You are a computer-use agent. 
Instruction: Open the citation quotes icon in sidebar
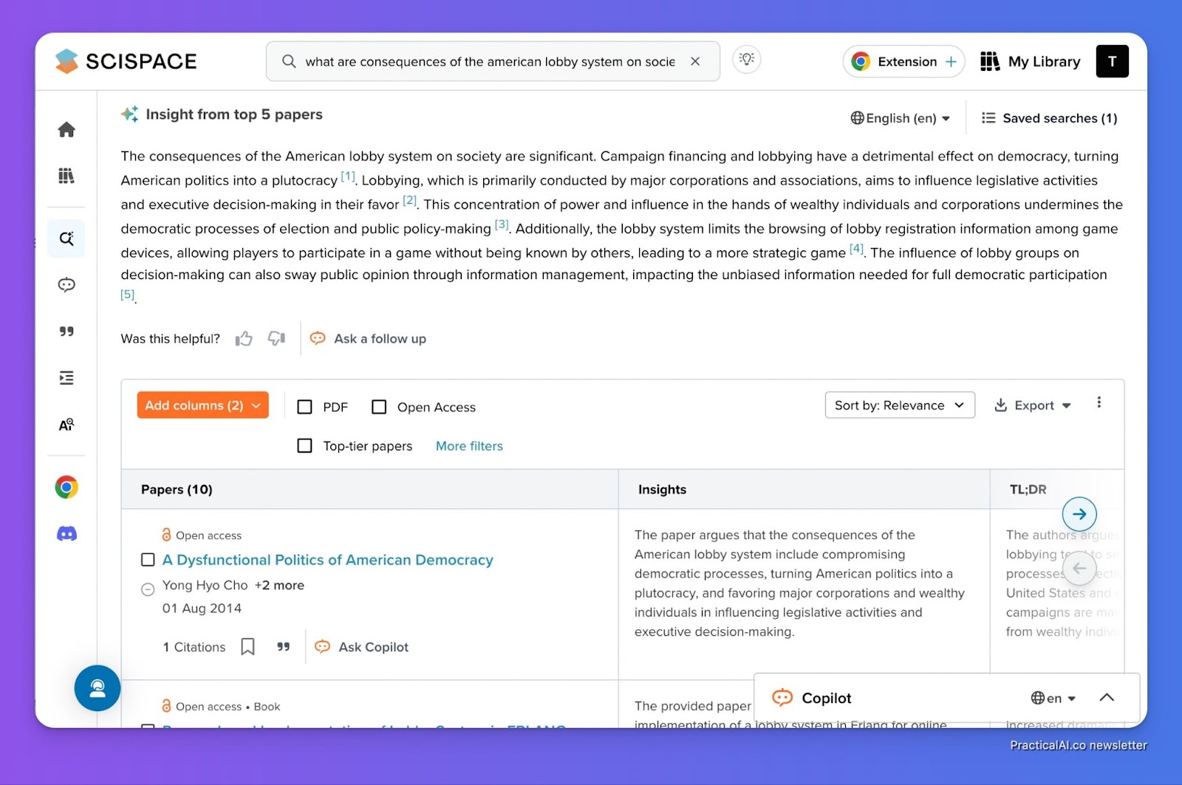tap(66, 332)
